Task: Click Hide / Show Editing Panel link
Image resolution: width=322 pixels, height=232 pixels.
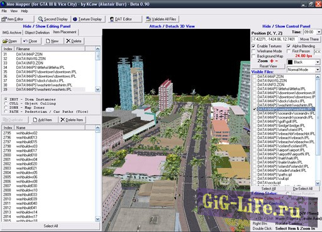Action: (x=47, y=26)
